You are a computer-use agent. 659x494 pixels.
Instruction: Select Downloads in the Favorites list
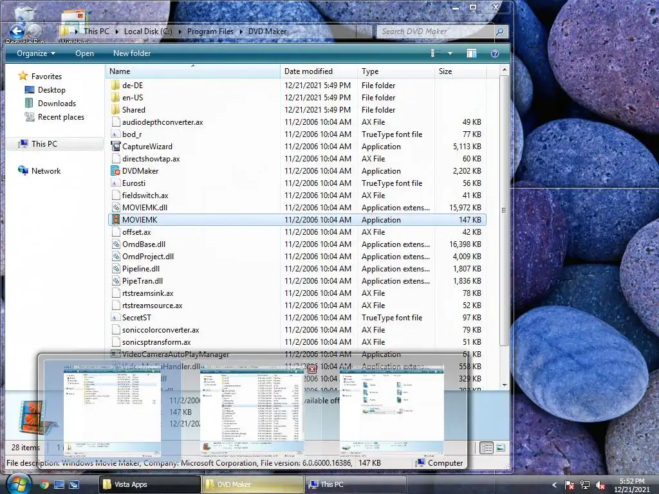57,104
